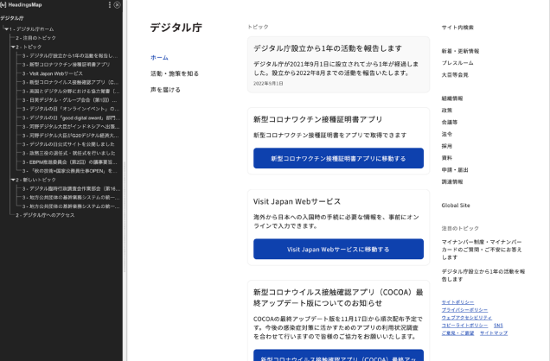Viewport: 550px width, 361px height.
Task: Select '3 - 英国とデジタル分野における協力覚書' tree row
Action: pos(71,91)
